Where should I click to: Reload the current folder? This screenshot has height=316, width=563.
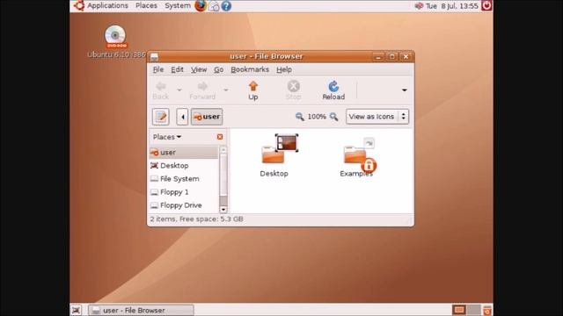[x=333, y=90]
